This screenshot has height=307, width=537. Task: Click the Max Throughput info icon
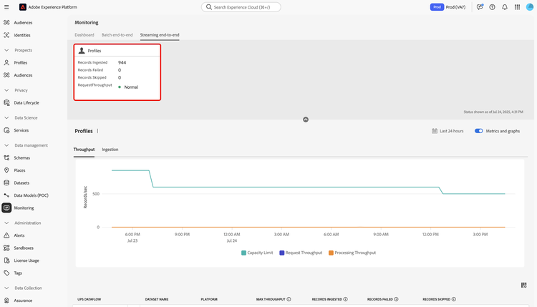pos(289,299)
